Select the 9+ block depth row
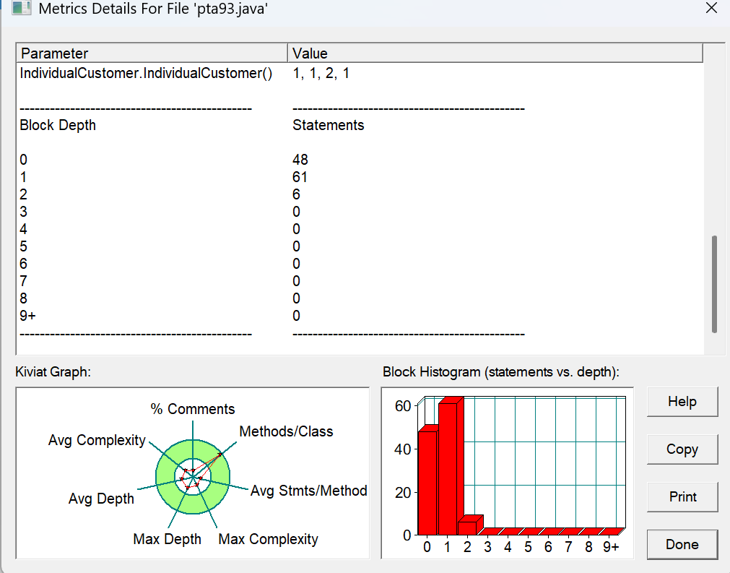 360,316
